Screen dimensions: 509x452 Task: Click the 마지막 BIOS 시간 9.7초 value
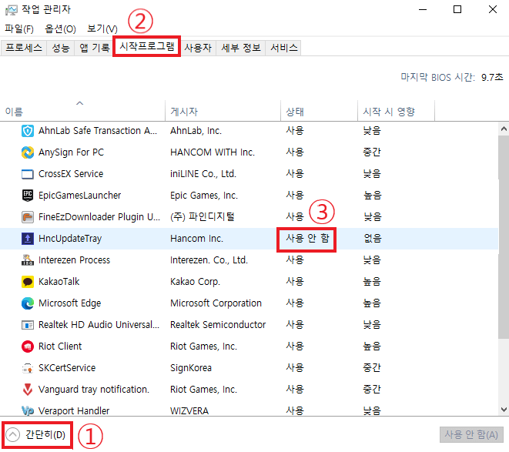point(492,77)
